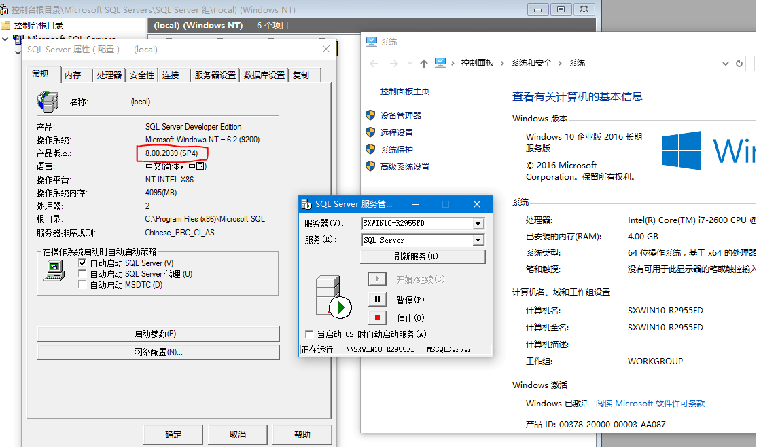Restore the console MMC window
761x447 pixels.
tap(561, 9)
